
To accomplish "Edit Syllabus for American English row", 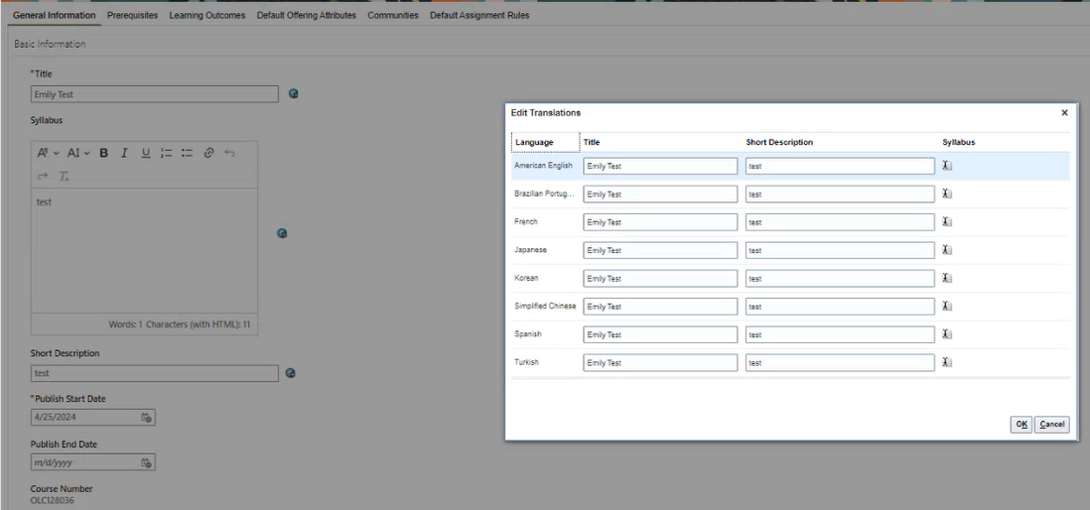I will pos(947,166).
